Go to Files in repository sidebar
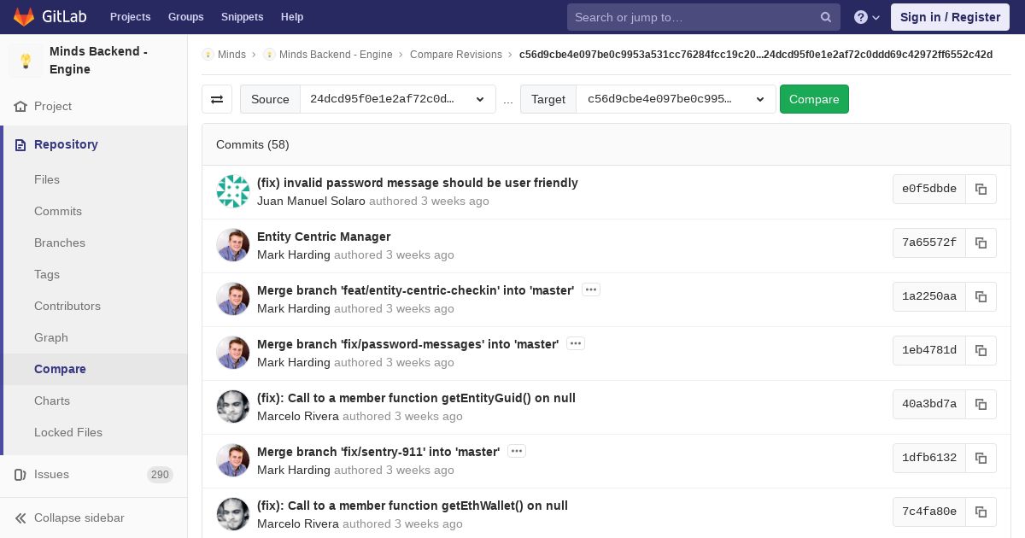Viewport: 1025px width, 538px height. [x=47, y=179]
